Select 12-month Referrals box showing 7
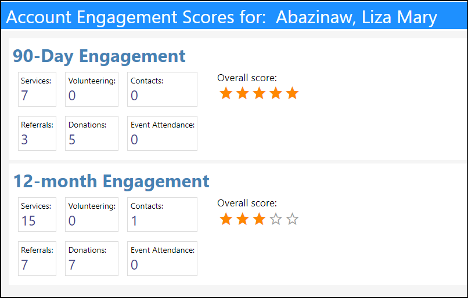The width and height of the screenshot is (468, 298). click(37, 259)
